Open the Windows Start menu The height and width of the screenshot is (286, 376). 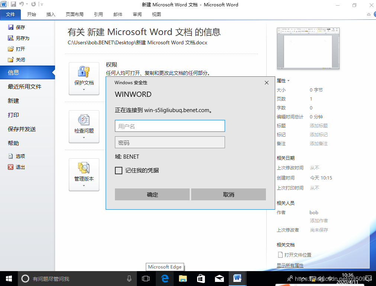point(9,279)
